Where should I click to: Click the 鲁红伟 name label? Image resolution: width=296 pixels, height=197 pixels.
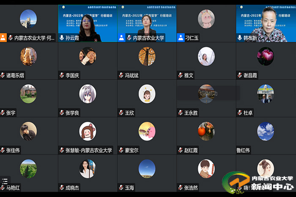point(243,150)
